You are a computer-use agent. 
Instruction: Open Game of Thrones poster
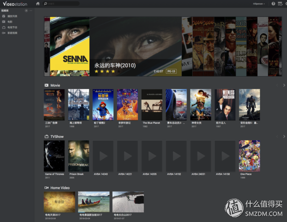[x=54, y=156]
